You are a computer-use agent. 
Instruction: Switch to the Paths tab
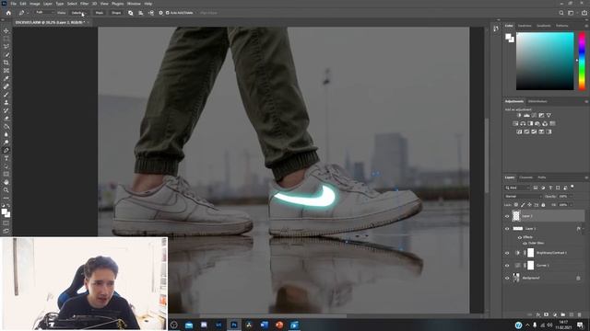[542, 177]
